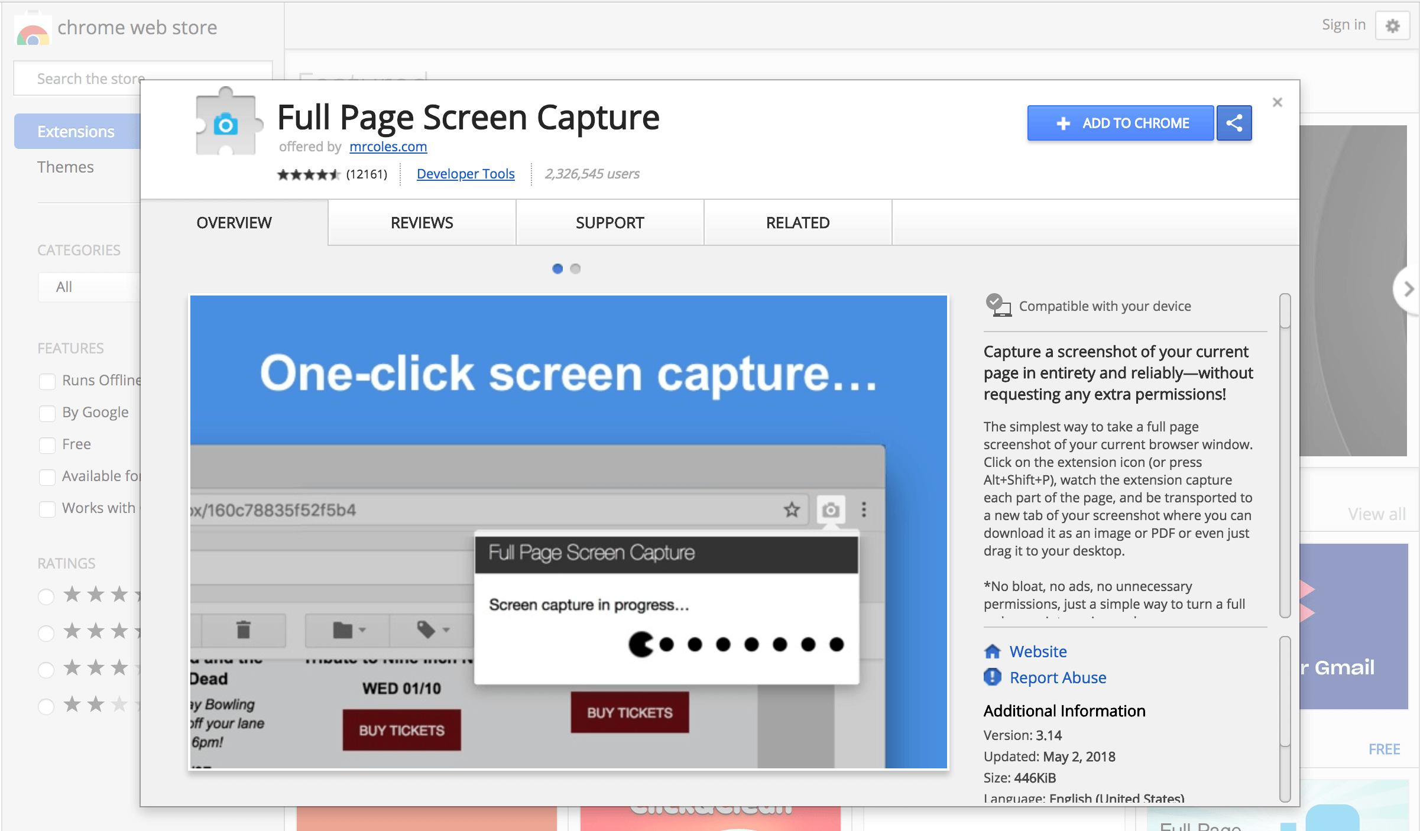Click the additional information panel scrollbar
This screenshot has height=831, width=1420.
[x=1285, y=719]
